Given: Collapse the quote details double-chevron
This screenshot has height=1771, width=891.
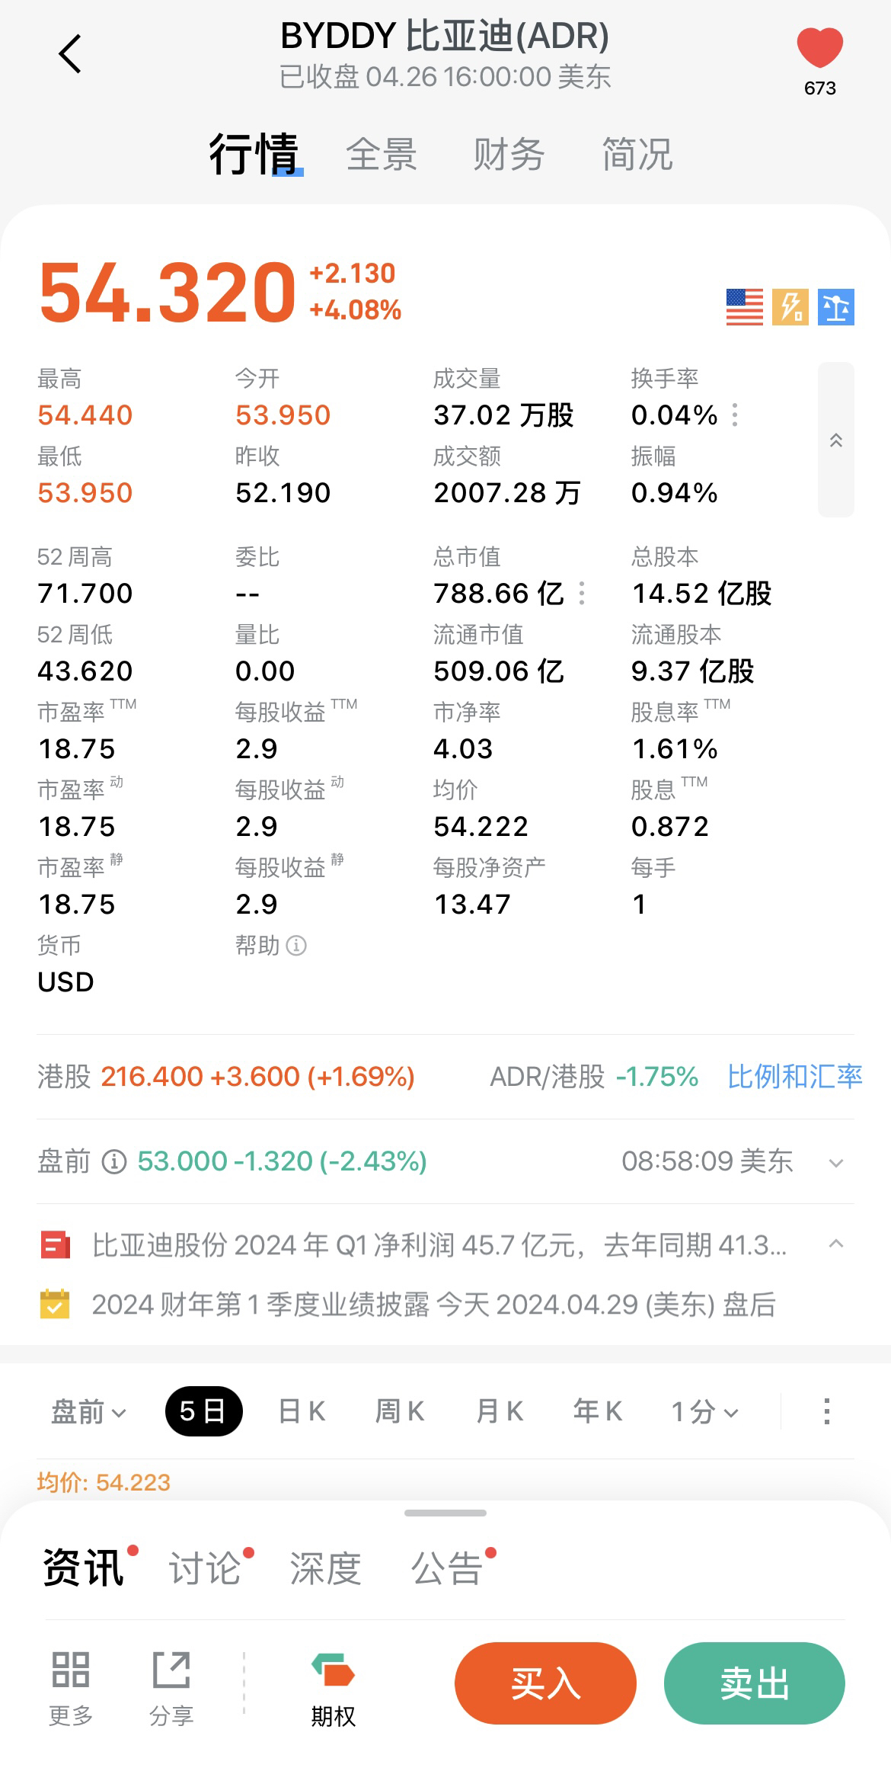Looking at the screenshot, I should pyautogui.click(x=835, y=440).
